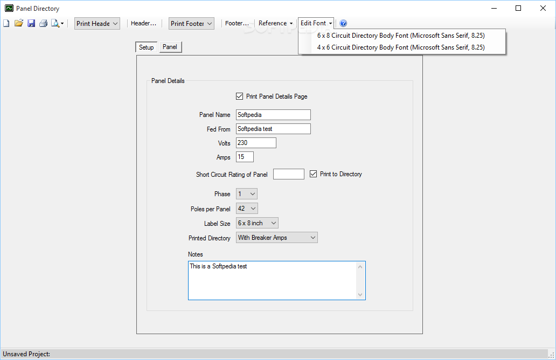
Task: Switch to the Panel tab
Action: tap(170, 47)
